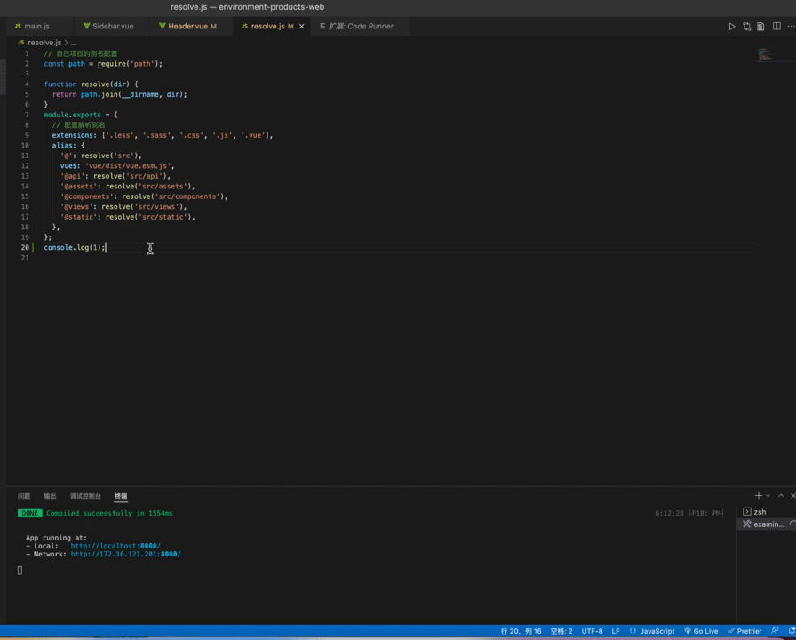Click the 'App running at:' terminal line

click(56, 538)
